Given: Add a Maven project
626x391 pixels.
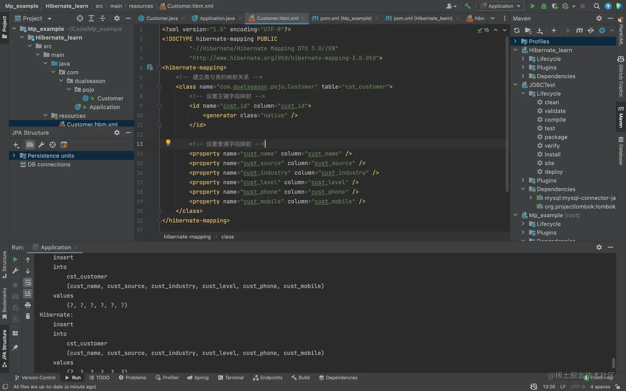Looking at the screenshot, I should [x=554, y=30].
